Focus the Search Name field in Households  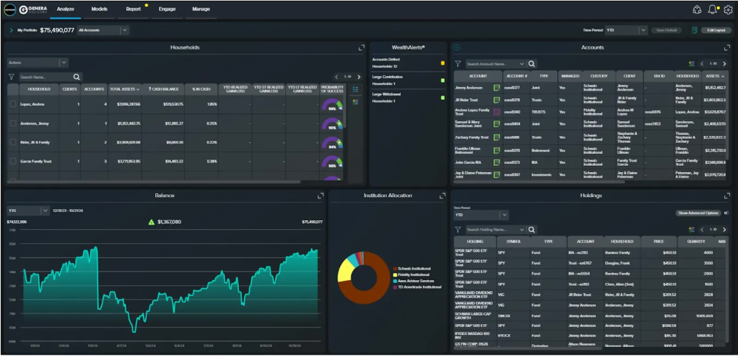point(46,77)
